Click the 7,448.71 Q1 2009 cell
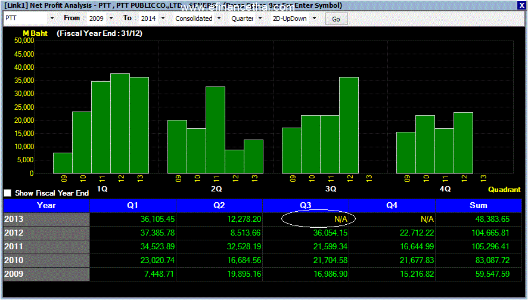This screenshot has height=300, width=528. click(x=133, y=274)
